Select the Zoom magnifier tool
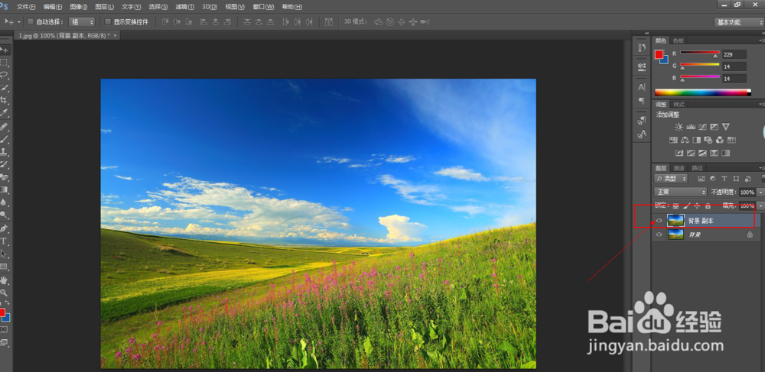 pyautogui.click(x=4, y=293)
